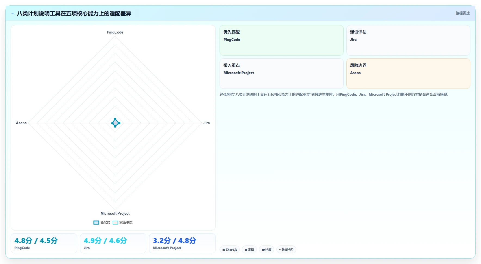Click the 4.8分 / 4.5分 PingCode score card

click(x=44, y=243)
